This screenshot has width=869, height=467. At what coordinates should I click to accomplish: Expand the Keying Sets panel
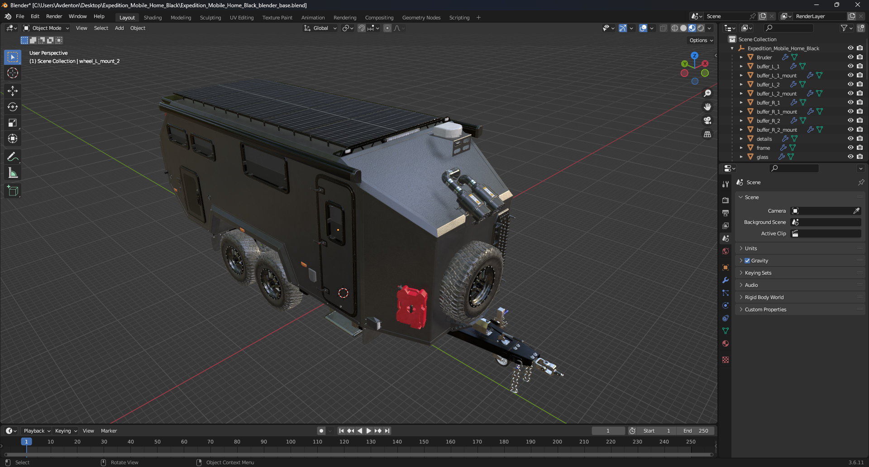pos(800,273)
